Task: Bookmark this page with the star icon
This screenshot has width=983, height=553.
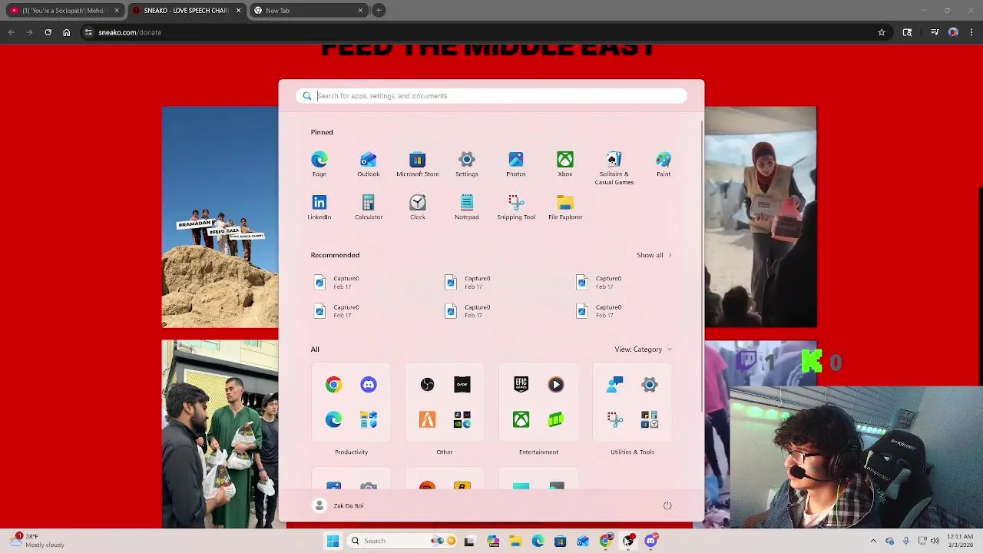Action: point(882,32)
